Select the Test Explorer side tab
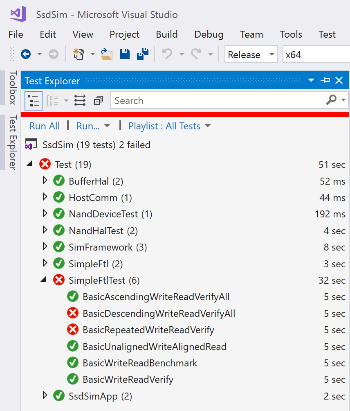The width and height of the screenshot is (350, 411). point(12,142)
